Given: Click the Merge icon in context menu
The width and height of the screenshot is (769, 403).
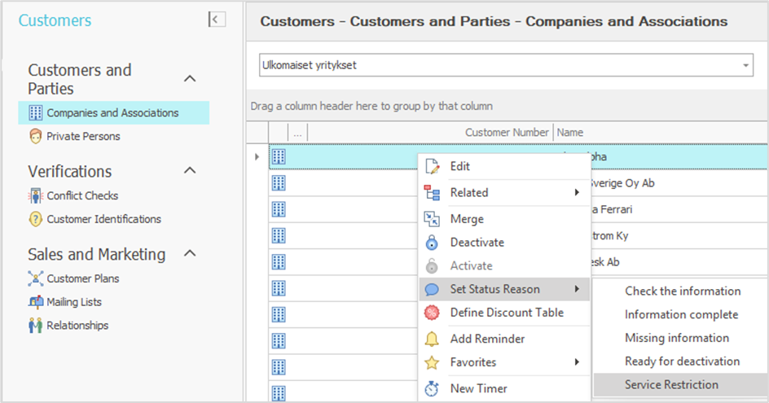Looking at the screenshot, I should (432, 219).
